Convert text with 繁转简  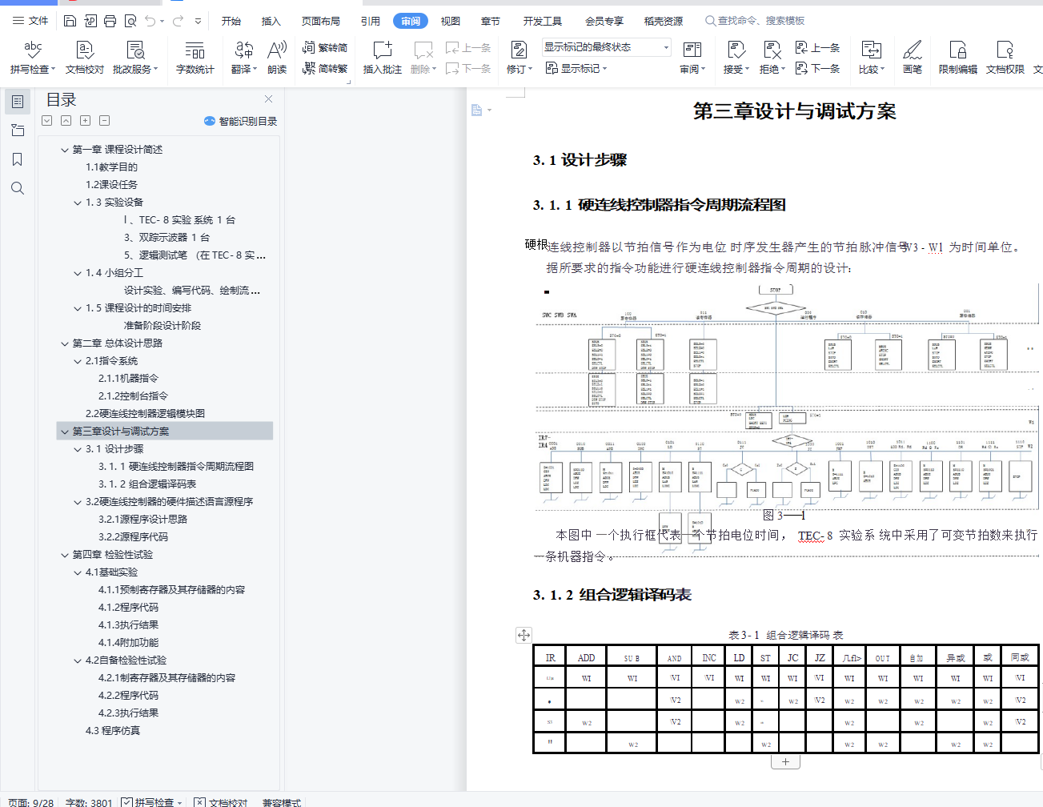pos(325,48)
